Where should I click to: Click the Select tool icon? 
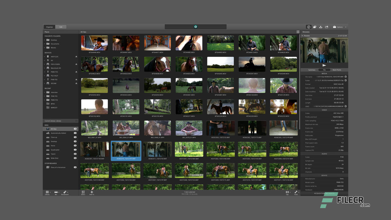coord(83,193)
